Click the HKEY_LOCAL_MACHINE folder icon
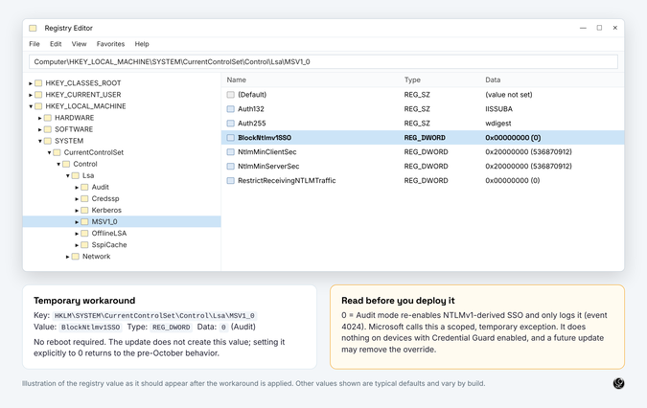647x408 pixels. (x=38, y=106)
